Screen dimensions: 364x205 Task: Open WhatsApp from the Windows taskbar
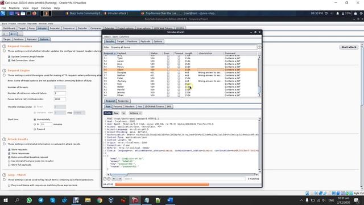29,200
